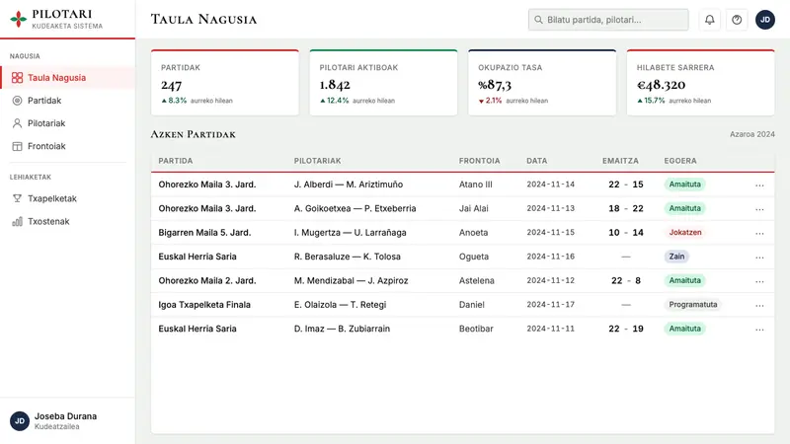Click the search magnifier icon
The width and height of the screenshot is (790, 444).
538,20
